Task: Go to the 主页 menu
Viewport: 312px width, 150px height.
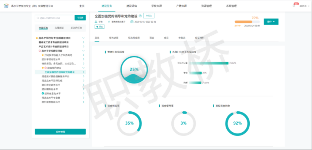Action: pos(82,6)
